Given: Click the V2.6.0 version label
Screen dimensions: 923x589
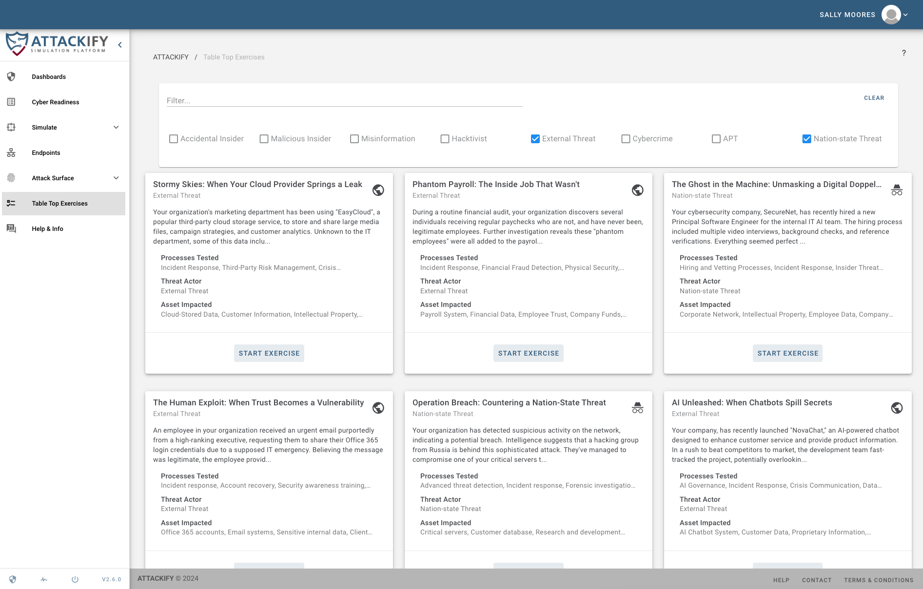Looking at the screenshot, I should pyautogui.click(x=112, y=579).
